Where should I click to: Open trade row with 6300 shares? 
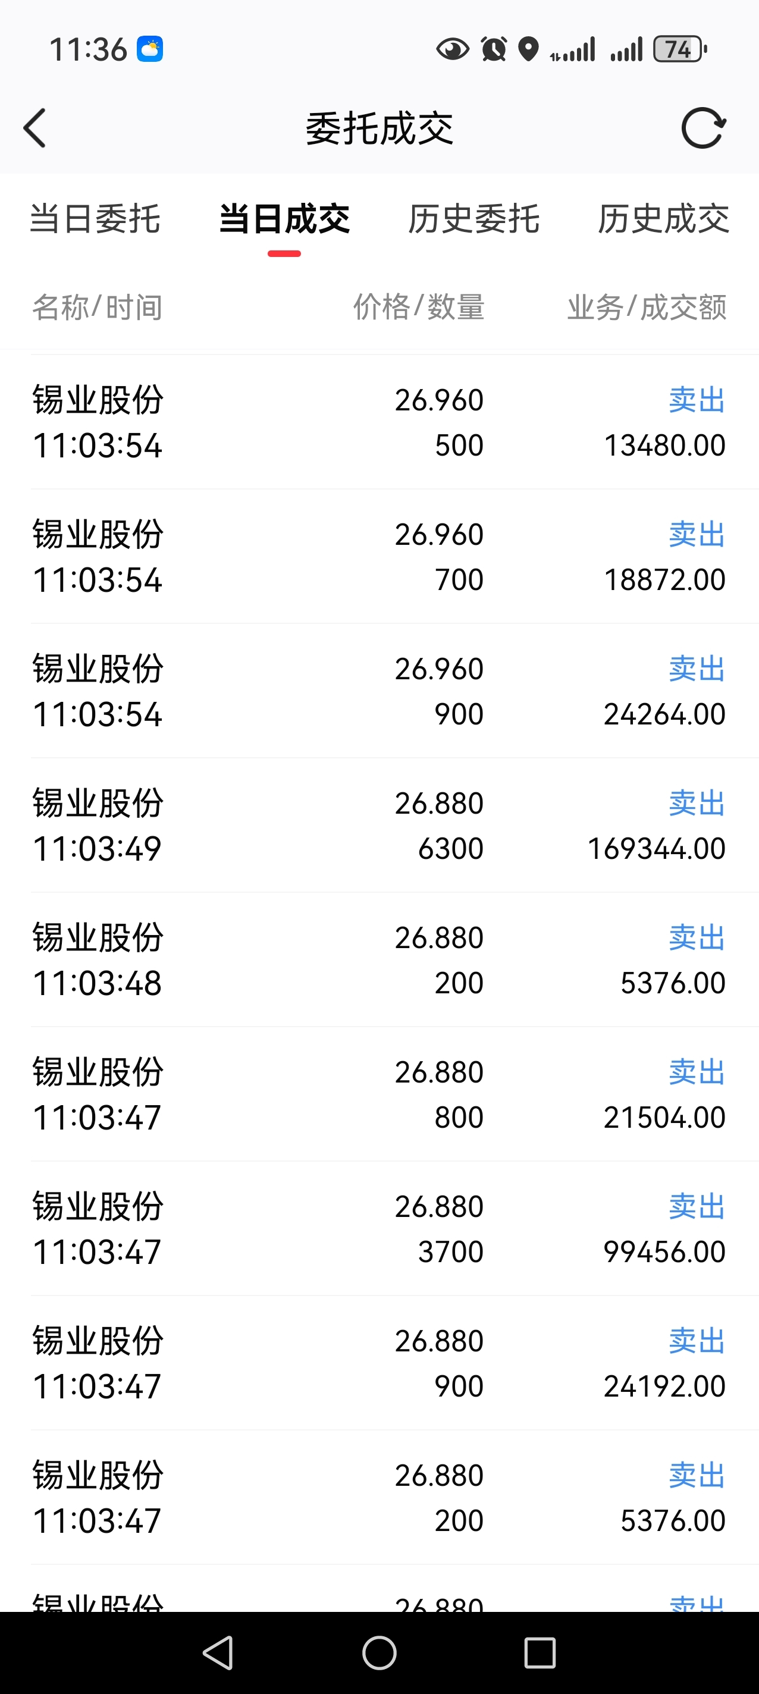[x=379, y=826]
